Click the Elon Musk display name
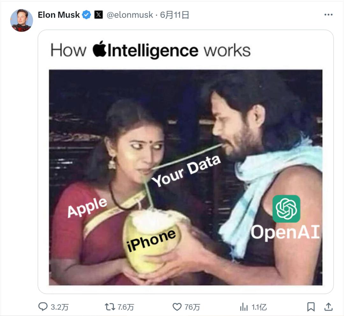This screenshot has height=316, width=344. pyautogui.click(x=59, y=15)
